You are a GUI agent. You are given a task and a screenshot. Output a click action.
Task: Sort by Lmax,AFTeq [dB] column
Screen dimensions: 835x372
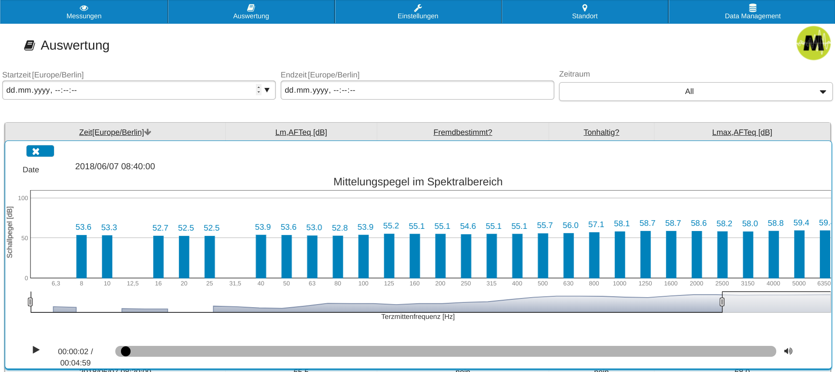[742, 132]
